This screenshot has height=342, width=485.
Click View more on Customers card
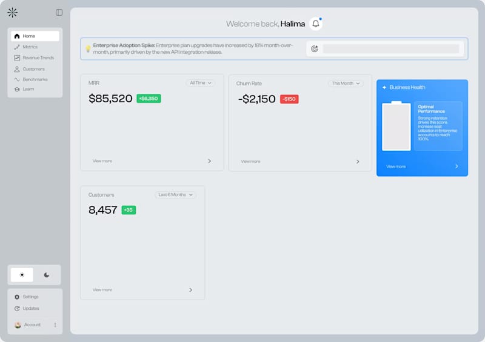tap(102, 290)
